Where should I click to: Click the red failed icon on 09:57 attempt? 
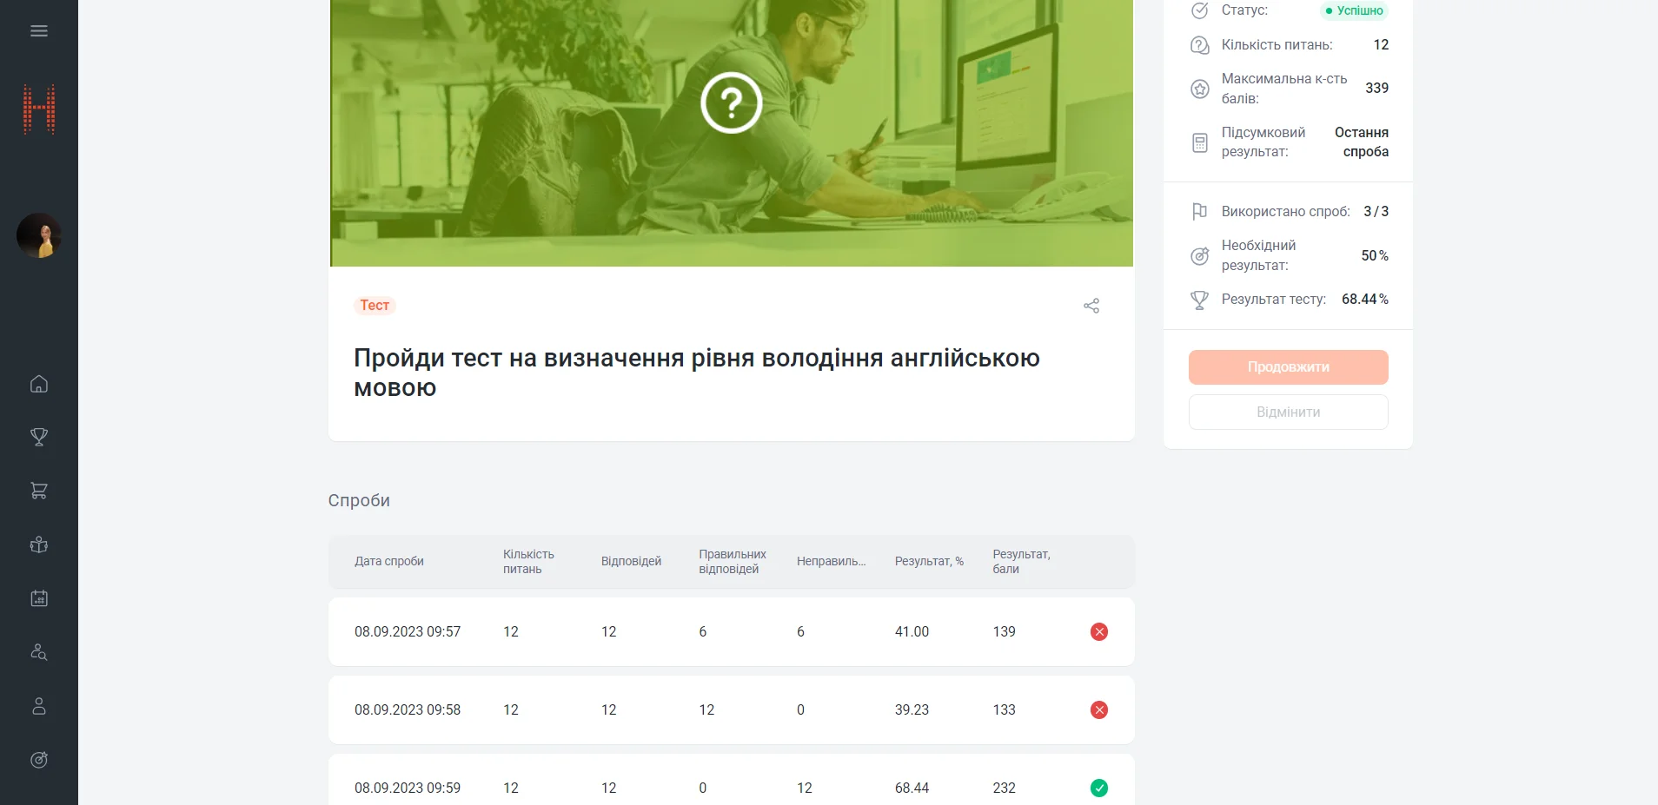point(1099,632)
